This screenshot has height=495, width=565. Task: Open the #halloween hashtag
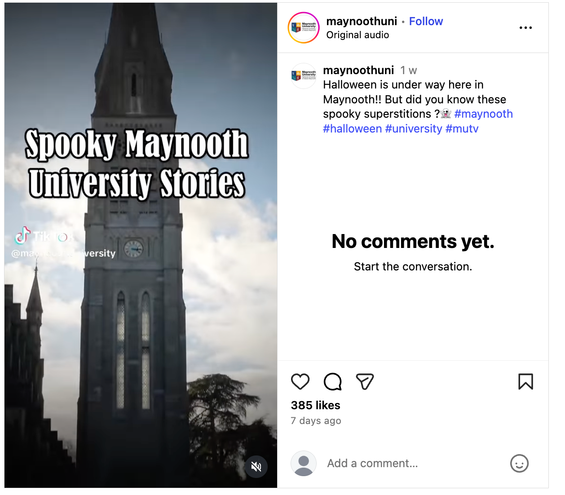pos(353,128)
